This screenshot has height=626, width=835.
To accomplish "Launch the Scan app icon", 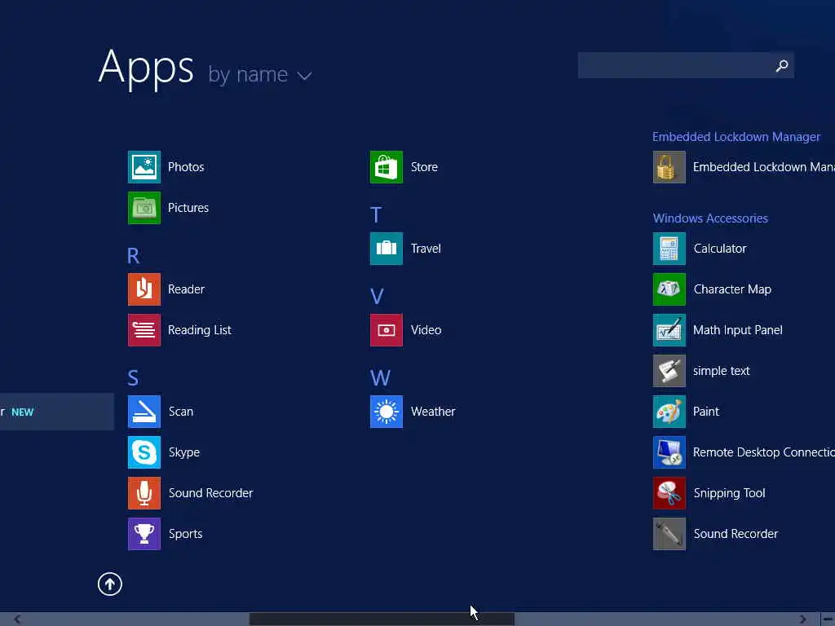I will 144,412.
